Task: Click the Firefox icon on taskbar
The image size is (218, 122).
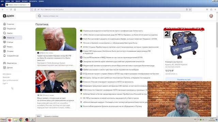Action: click(10, 120)
